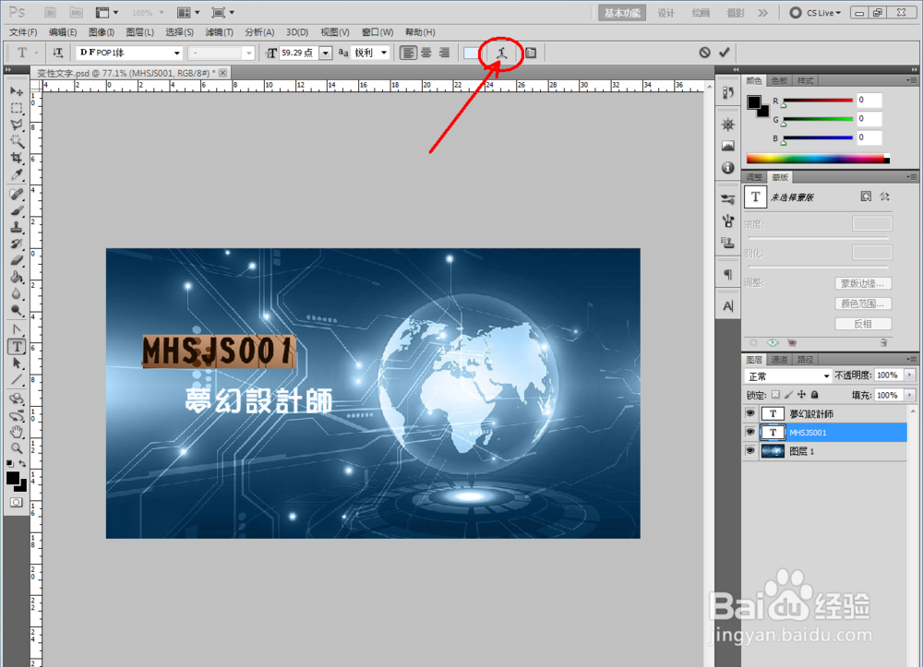This screenshot has height=667, width=923.
Task: Click the text color swatch
Action: pyautogui.click(x=471, y=53)
